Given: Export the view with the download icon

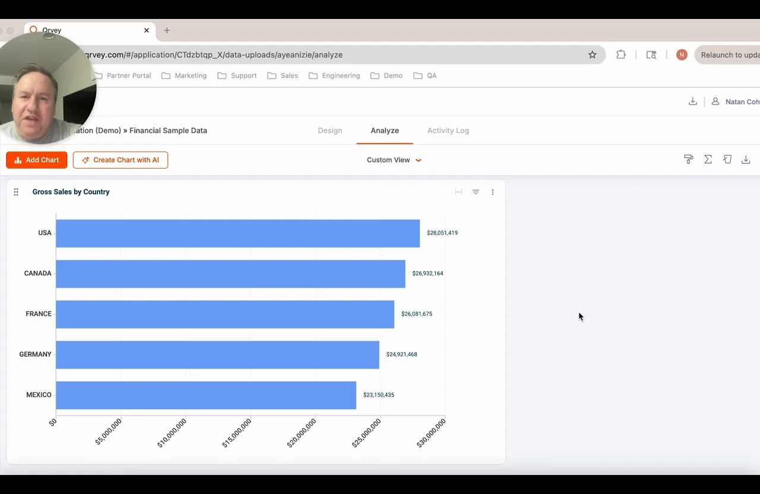Looking at the screenshot, I should point(746,159).
